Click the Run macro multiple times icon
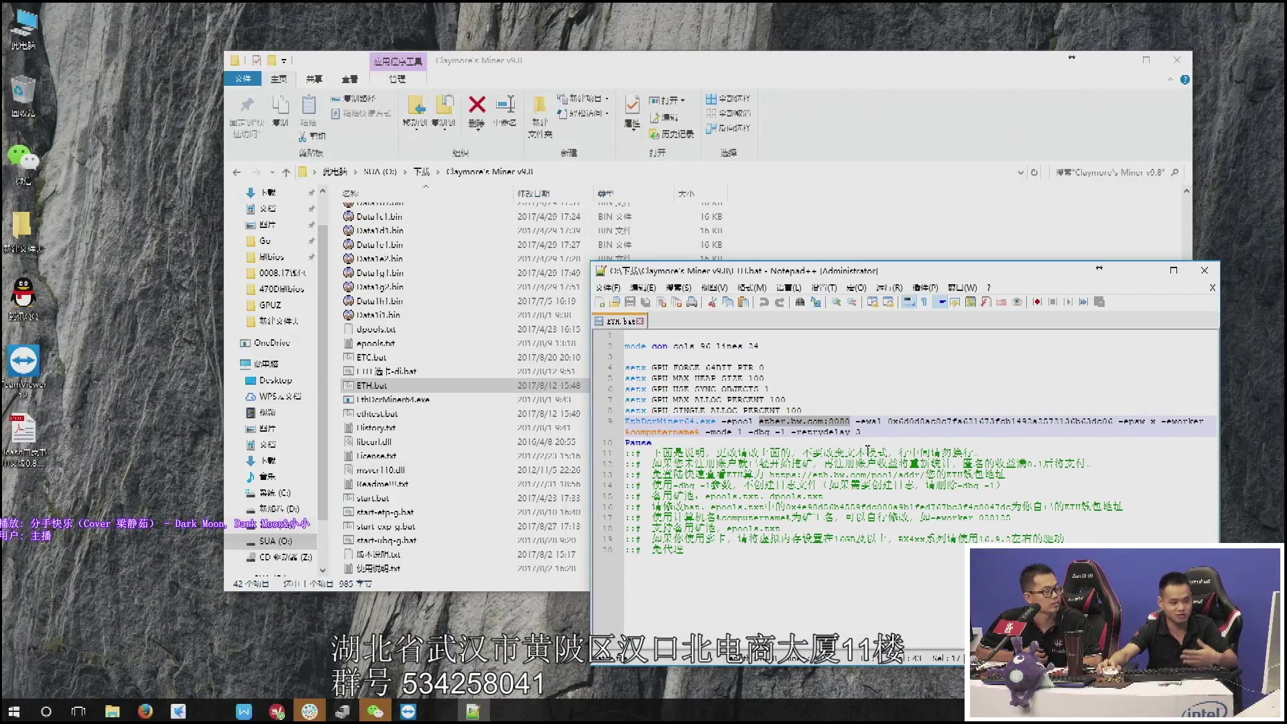 tap(1084, 302)
